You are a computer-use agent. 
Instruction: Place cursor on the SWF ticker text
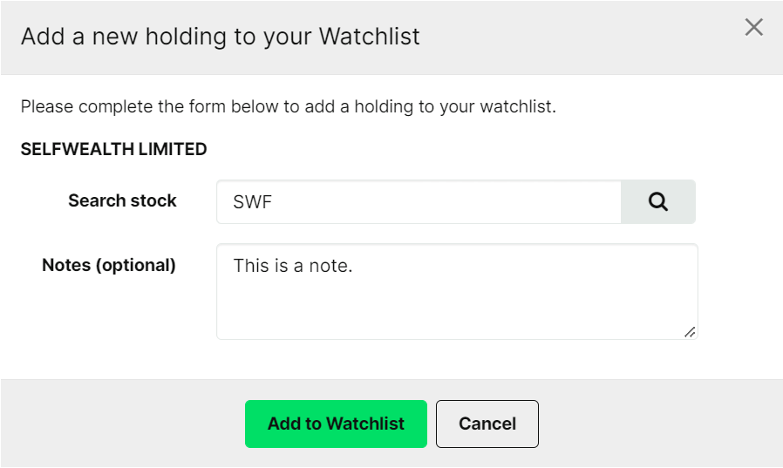[x=253, y=202]
